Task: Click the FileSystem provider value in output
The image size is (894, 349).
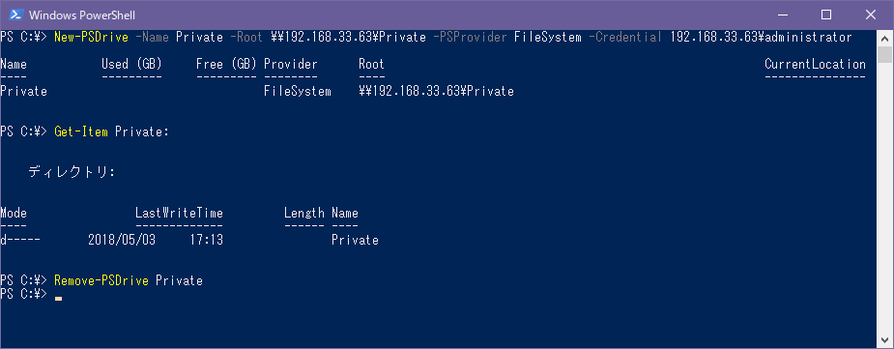Action: tap(298, 91)
